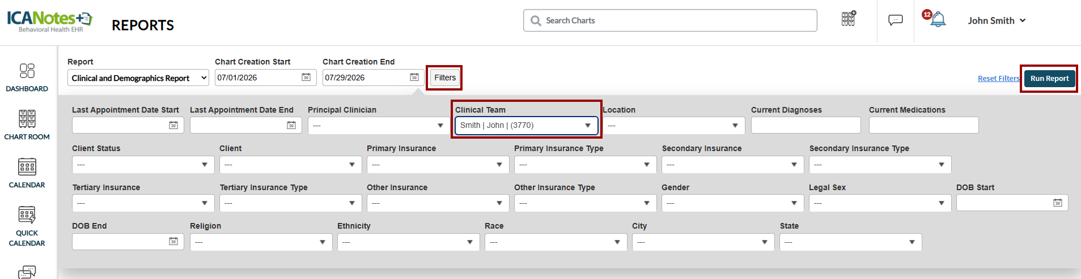Screen dimensions: 1081x279
Task: Click the Current Medications text field
Action: click(x=923, y=125)
